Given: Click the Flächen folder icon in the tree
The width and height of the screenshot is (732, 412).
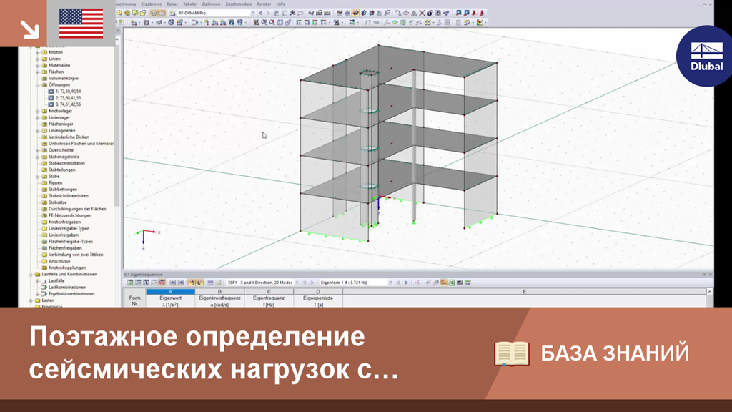Looking at the screenshot, I should pyautogui.click(x=45, y=72).
